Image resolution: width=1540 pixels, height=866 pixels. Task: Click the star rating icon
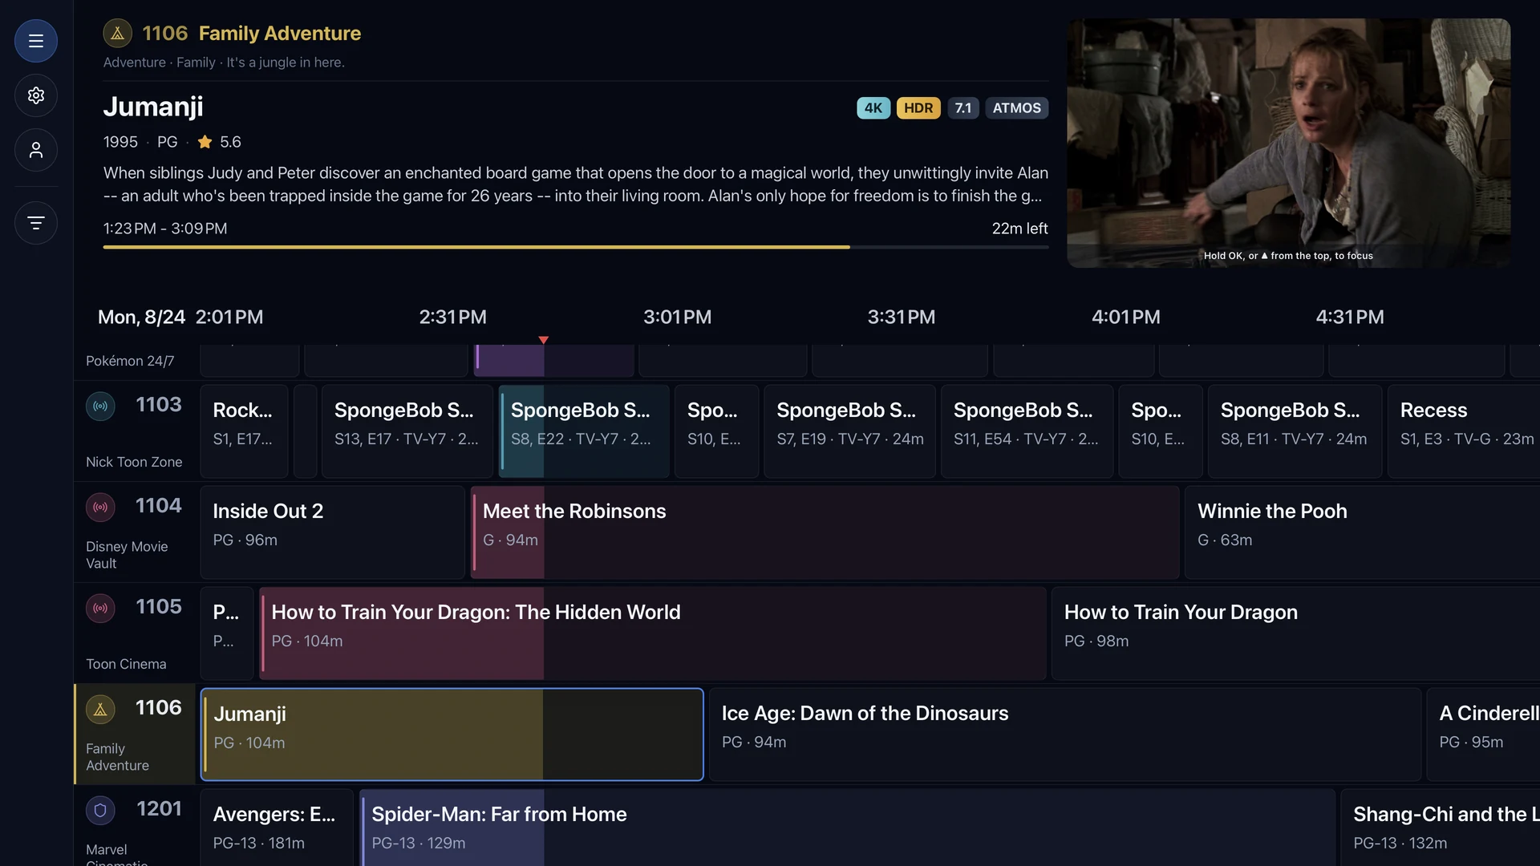coord(205,142)
